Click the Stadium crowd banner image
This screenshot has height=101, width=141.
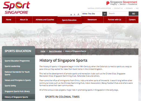tap(71, 36)
